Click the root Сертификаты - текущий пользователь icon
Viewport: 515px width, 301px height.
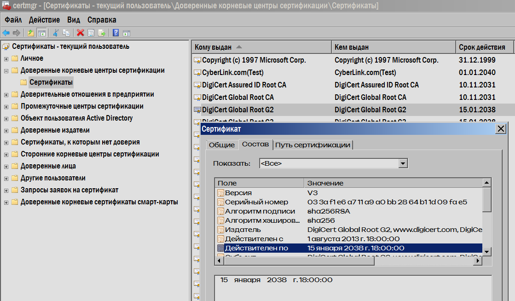6,46
